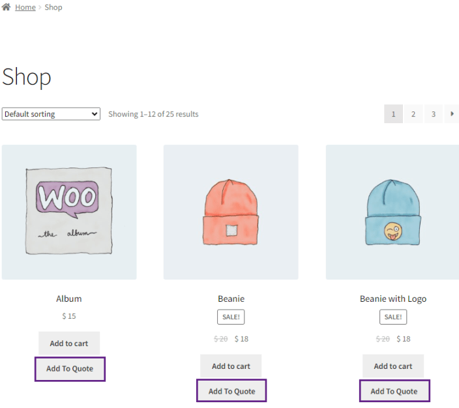The image size is (459, 408).
Task: Follow the Home breadcrumb link
Action: tap(25, 7)
